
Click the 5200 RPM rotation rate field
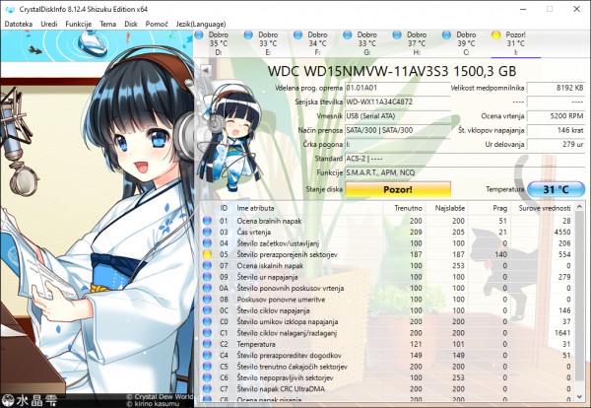(x=556, y=116)
